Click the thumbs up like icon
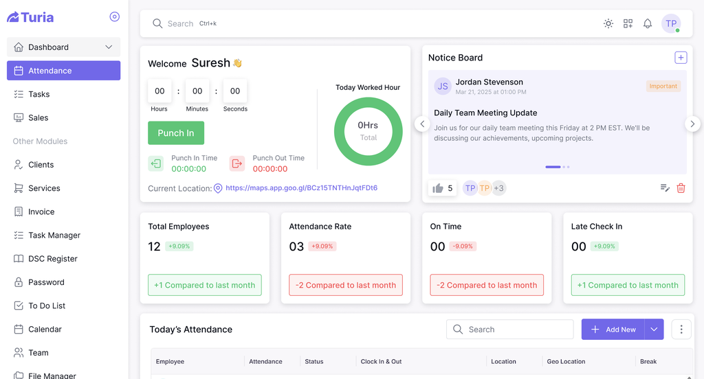This screenshot has width=704, height=379. [x=438, y=188]
